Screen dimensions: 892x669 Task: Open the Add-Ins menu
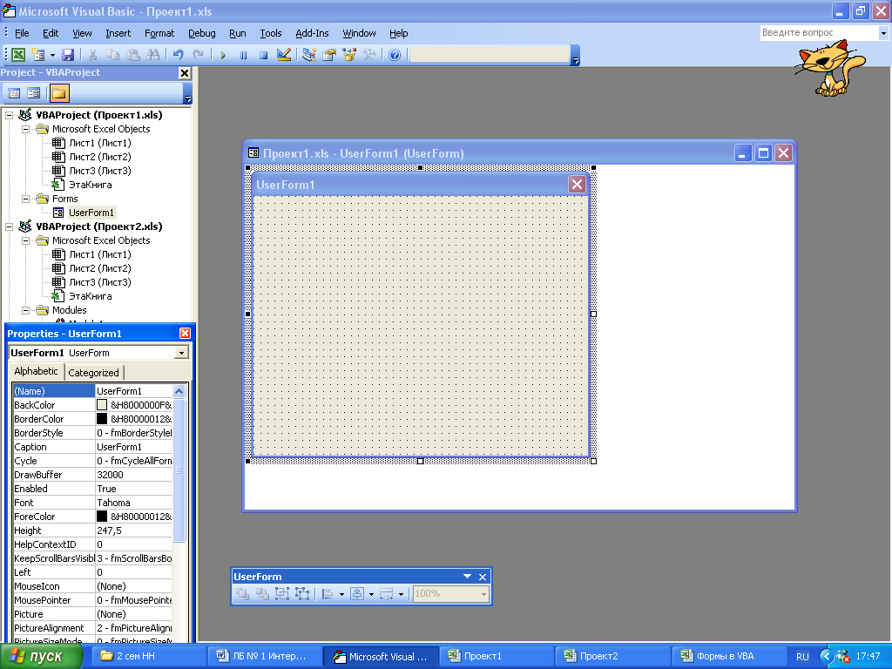[312, 33]
